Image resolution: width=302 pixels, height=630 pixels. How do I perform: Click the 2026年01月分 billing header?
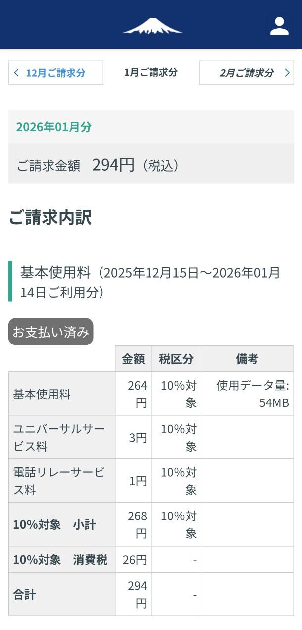pos(54,127)
